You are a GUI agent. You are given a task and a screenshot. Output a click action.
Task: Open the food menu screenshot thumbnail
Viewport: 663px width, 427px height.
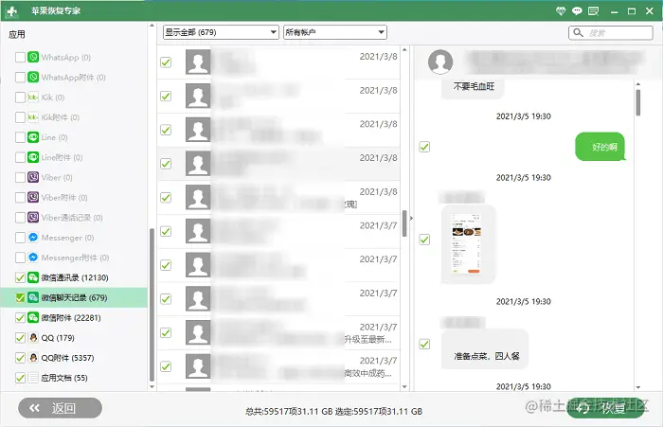point(468,244)
